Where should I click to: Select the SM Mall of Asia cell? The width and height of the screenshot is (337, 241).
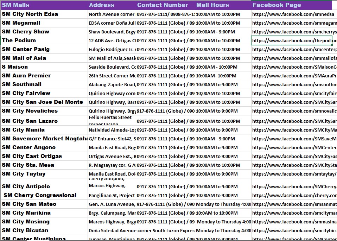[x=44, y=58]
